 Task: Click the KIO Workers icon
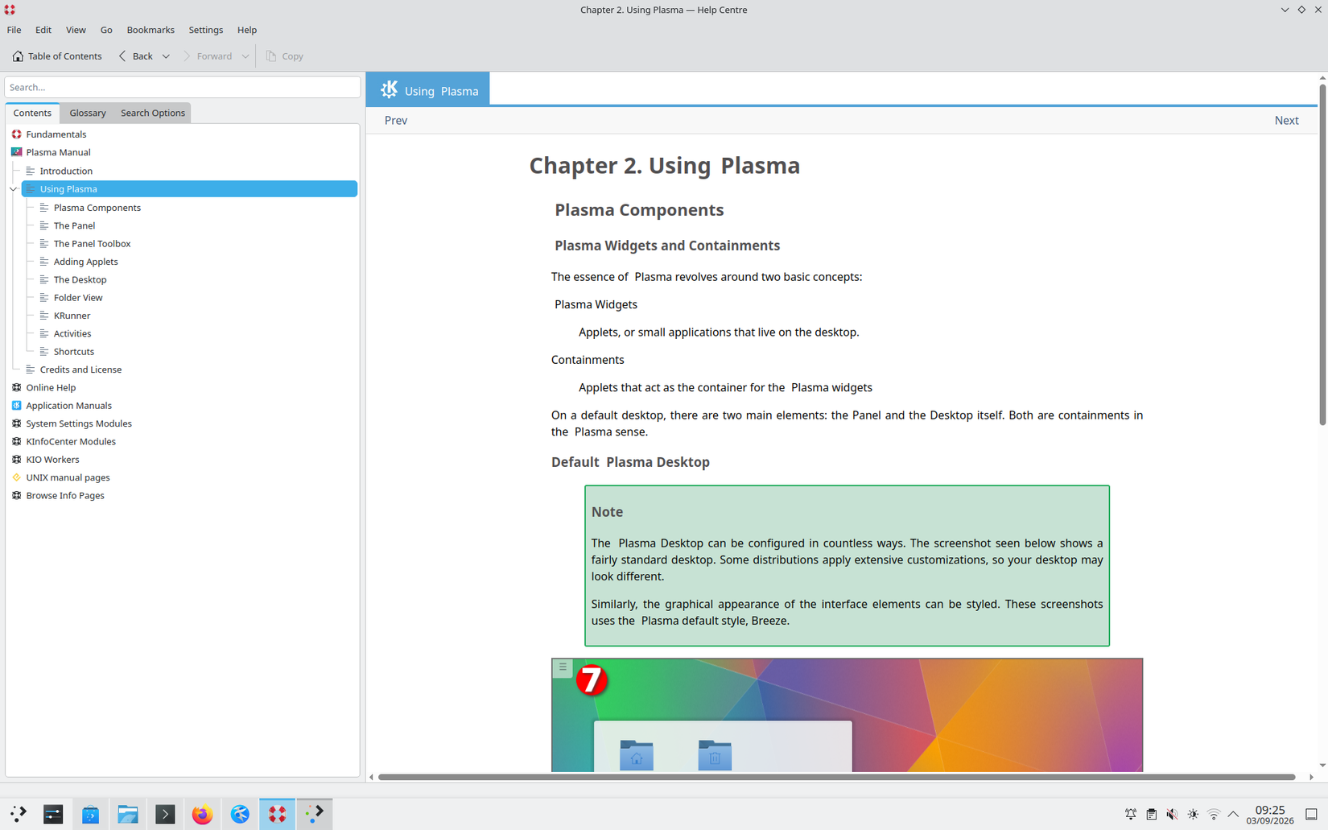pos(16,460)
